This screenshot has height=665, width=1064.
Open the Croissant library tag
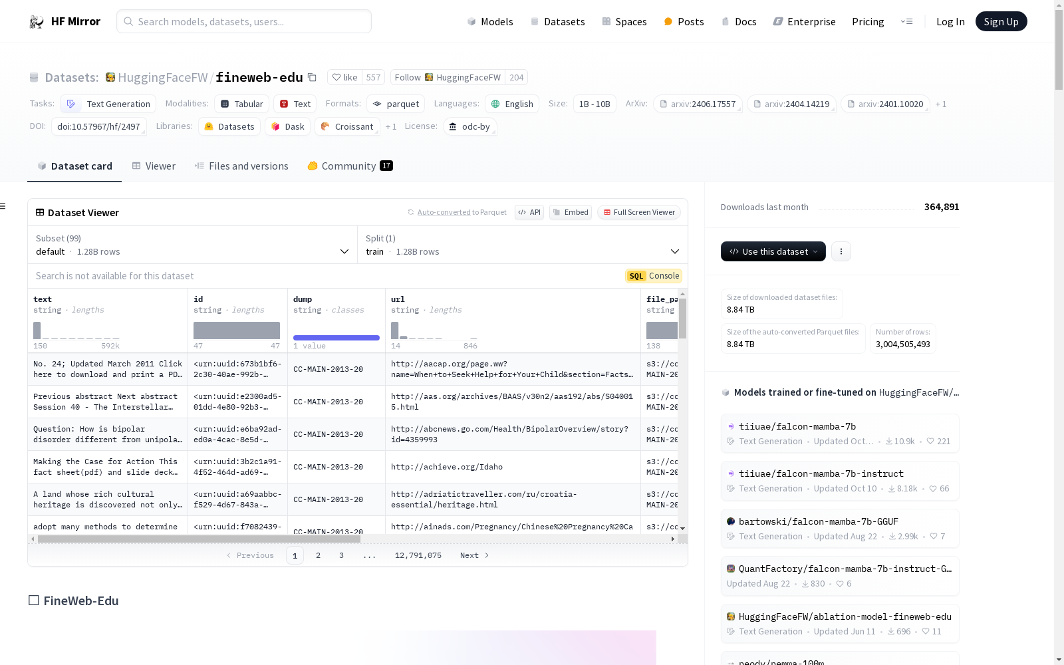[346, 126]
